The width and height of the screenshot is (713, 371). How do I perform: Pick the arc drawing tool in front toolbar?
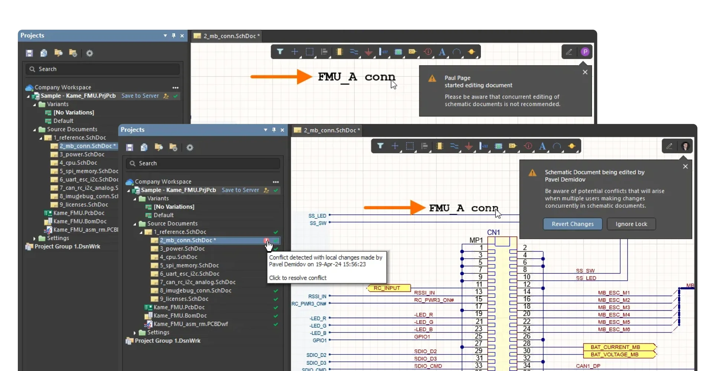coord(557,146)
